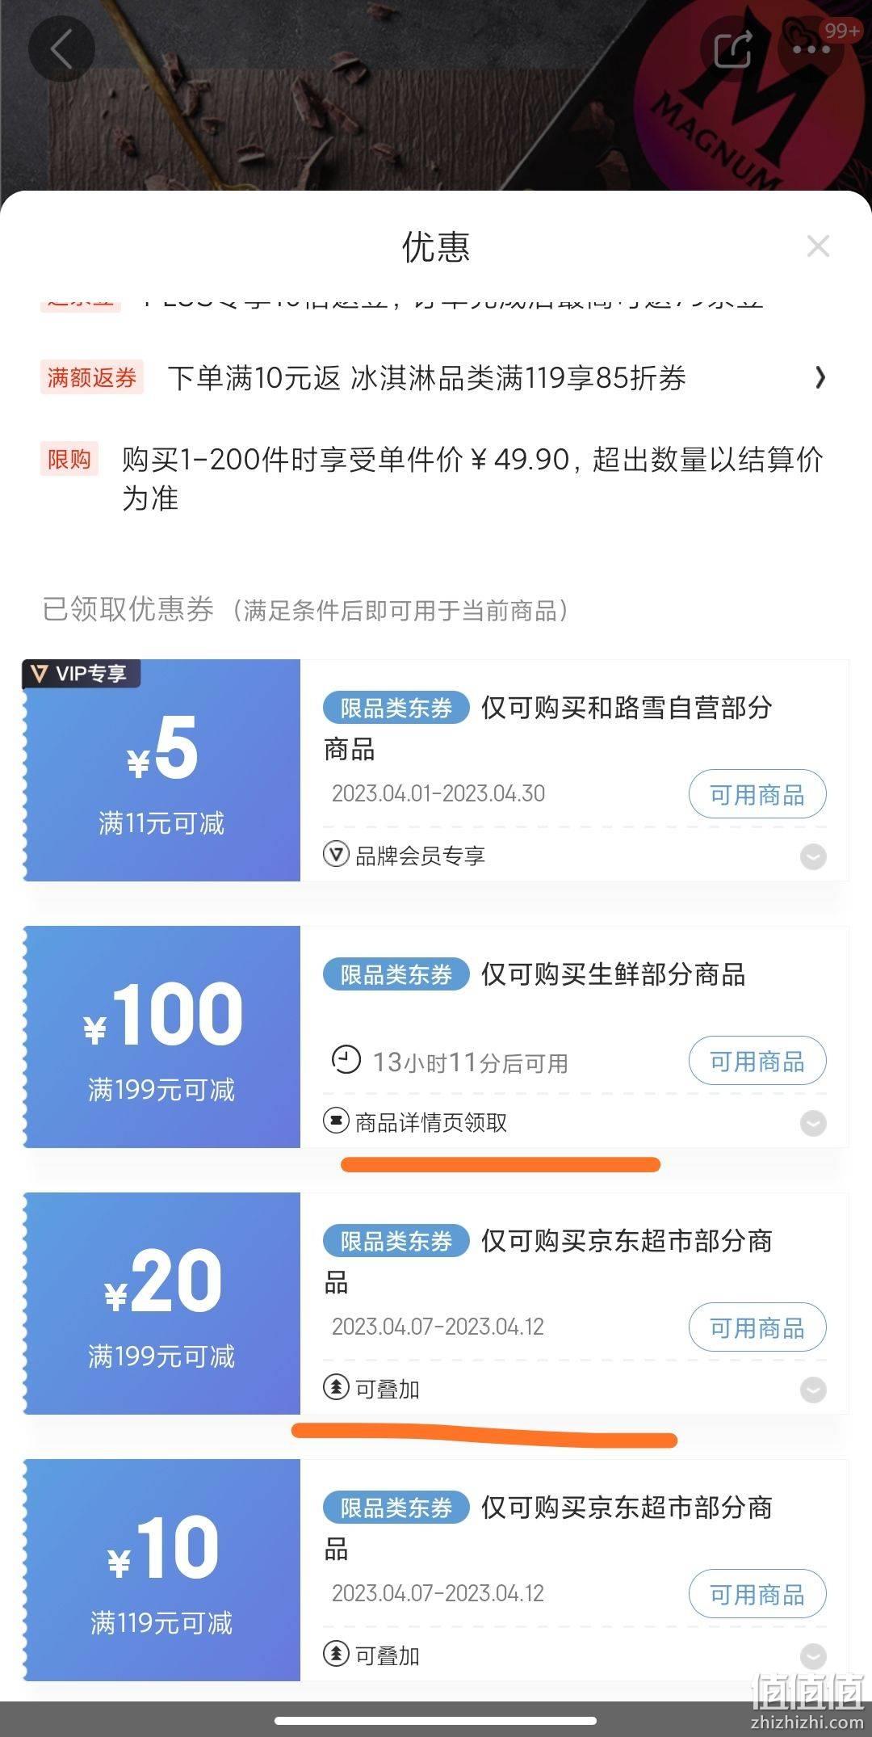
Task: Expand details of the ¥20 coupon
Action: pos(813,1390)
